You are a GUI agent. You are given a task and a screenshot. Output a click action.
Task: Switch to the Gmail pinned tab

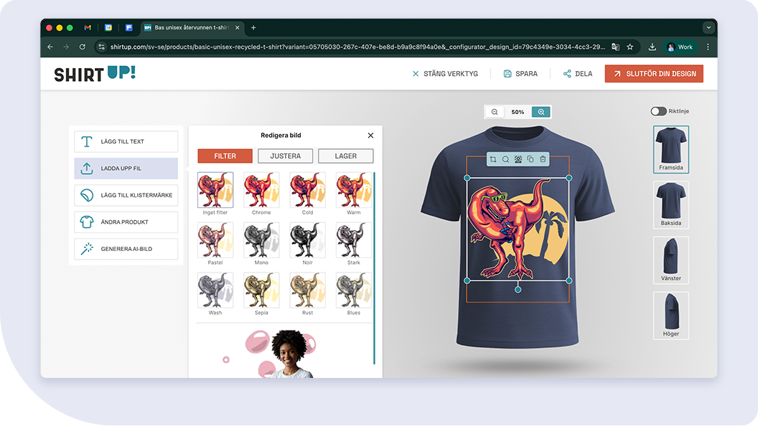point(88,27)
